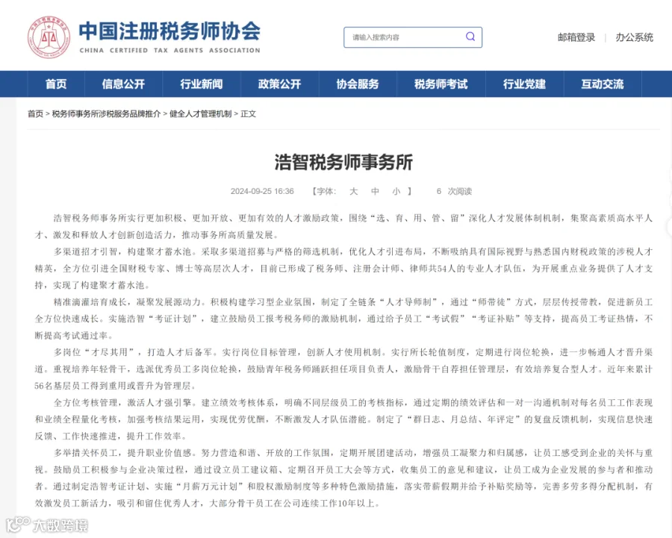Click the association logo emblem
The width and height of the screenshot is (672, 538).
tap(49, 37)
